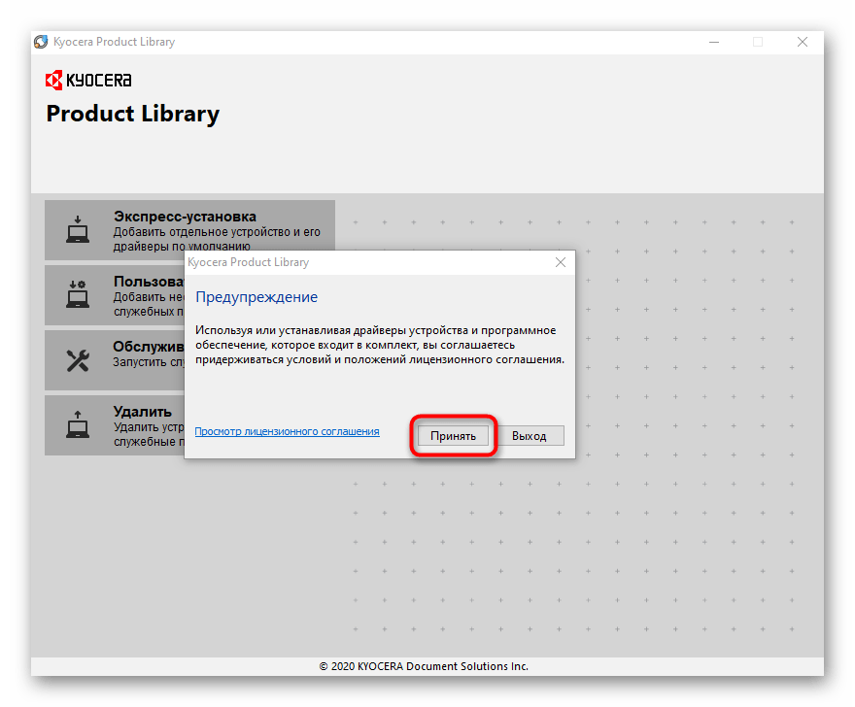This screenshot has width=855, height=707.
Task: Click the Kyocera logo in the header
Action: pyautogui.click(x=88, y=81)
